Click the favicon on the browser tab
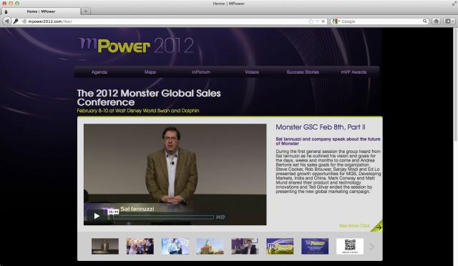458x266 pixels. tap(6, 11)
